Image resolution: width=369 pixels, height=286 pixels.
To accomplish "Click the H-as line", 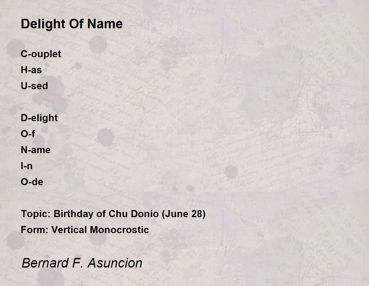I will pyautogui.click(x=31, y=70).
